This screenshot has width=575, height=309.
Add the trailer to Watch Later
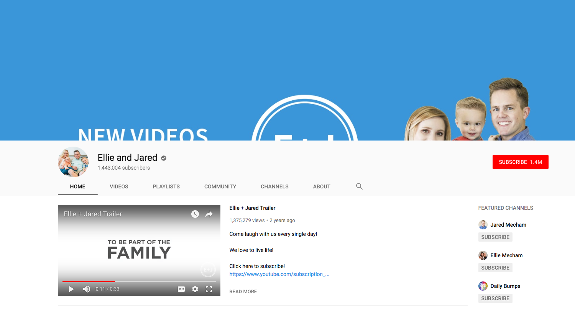click(x=195, y=214)
